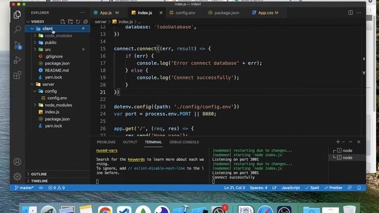This screenshot has height=213, width=379.
Task: Open the Run and Debug view
Action: pyautogui.click(x=17, y=60)
